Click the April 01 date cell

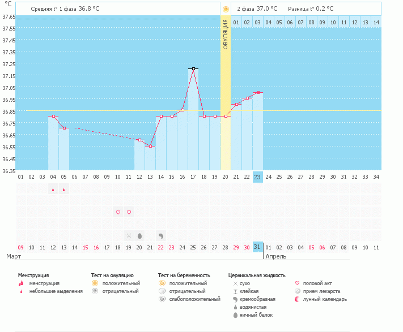pos(269,247)
